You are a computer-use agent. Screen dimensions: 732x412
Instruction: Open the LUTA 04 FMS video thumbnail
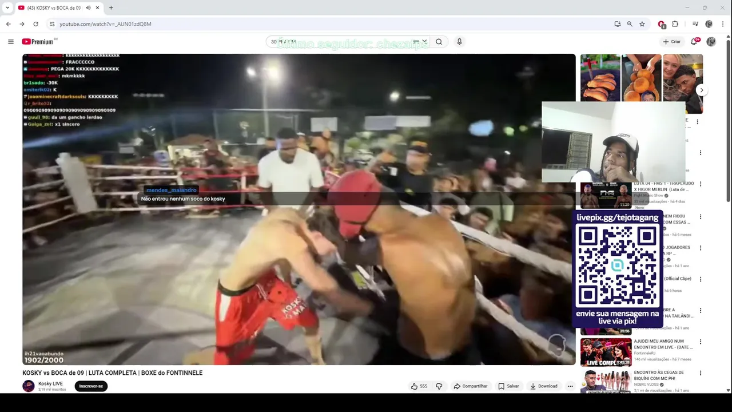(606, 195)
